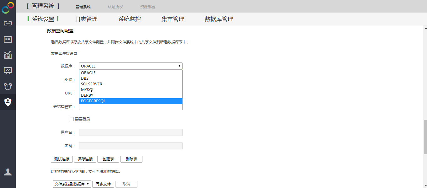The height and width of the screenshot is (188, 427).
Task: Click the 同步文件 button
Action: tap(103, 184)
